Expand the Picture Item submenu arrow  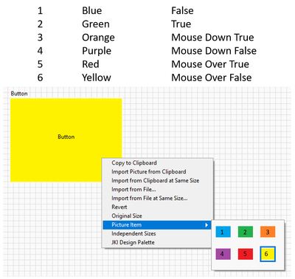tap(206, 225)
